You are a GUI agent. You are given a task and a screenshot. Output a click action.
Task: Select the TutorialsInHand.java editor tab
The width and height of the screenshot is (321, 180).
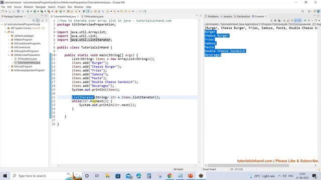pos(65,16)
